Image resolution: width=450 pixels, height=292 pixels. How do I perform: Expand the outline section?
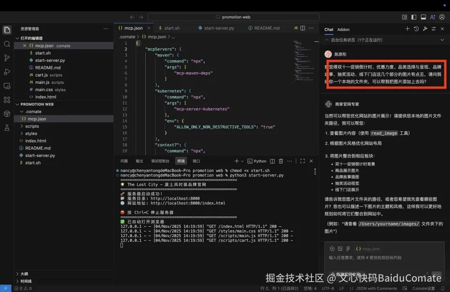pyautogui.click(x=24, y=274)
